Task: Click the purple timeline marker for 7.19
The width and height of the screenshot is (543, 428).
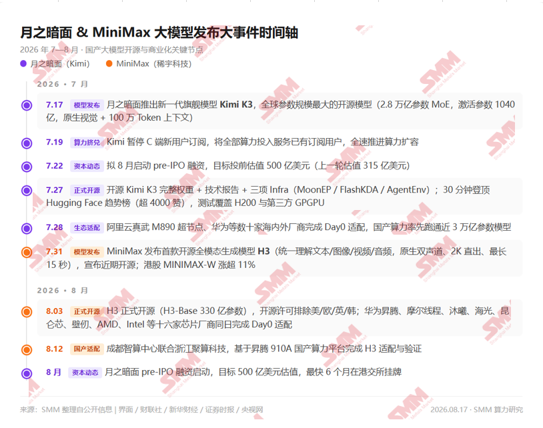Action: point(27,143)
